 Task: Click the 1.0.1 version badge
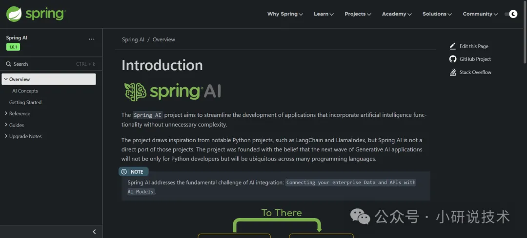tap(13, 47)
